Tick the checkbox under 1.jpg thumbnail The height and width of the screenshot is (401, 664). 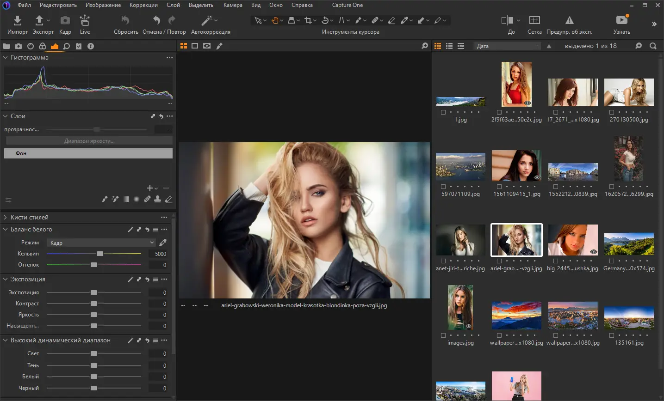tap(443, 112)
